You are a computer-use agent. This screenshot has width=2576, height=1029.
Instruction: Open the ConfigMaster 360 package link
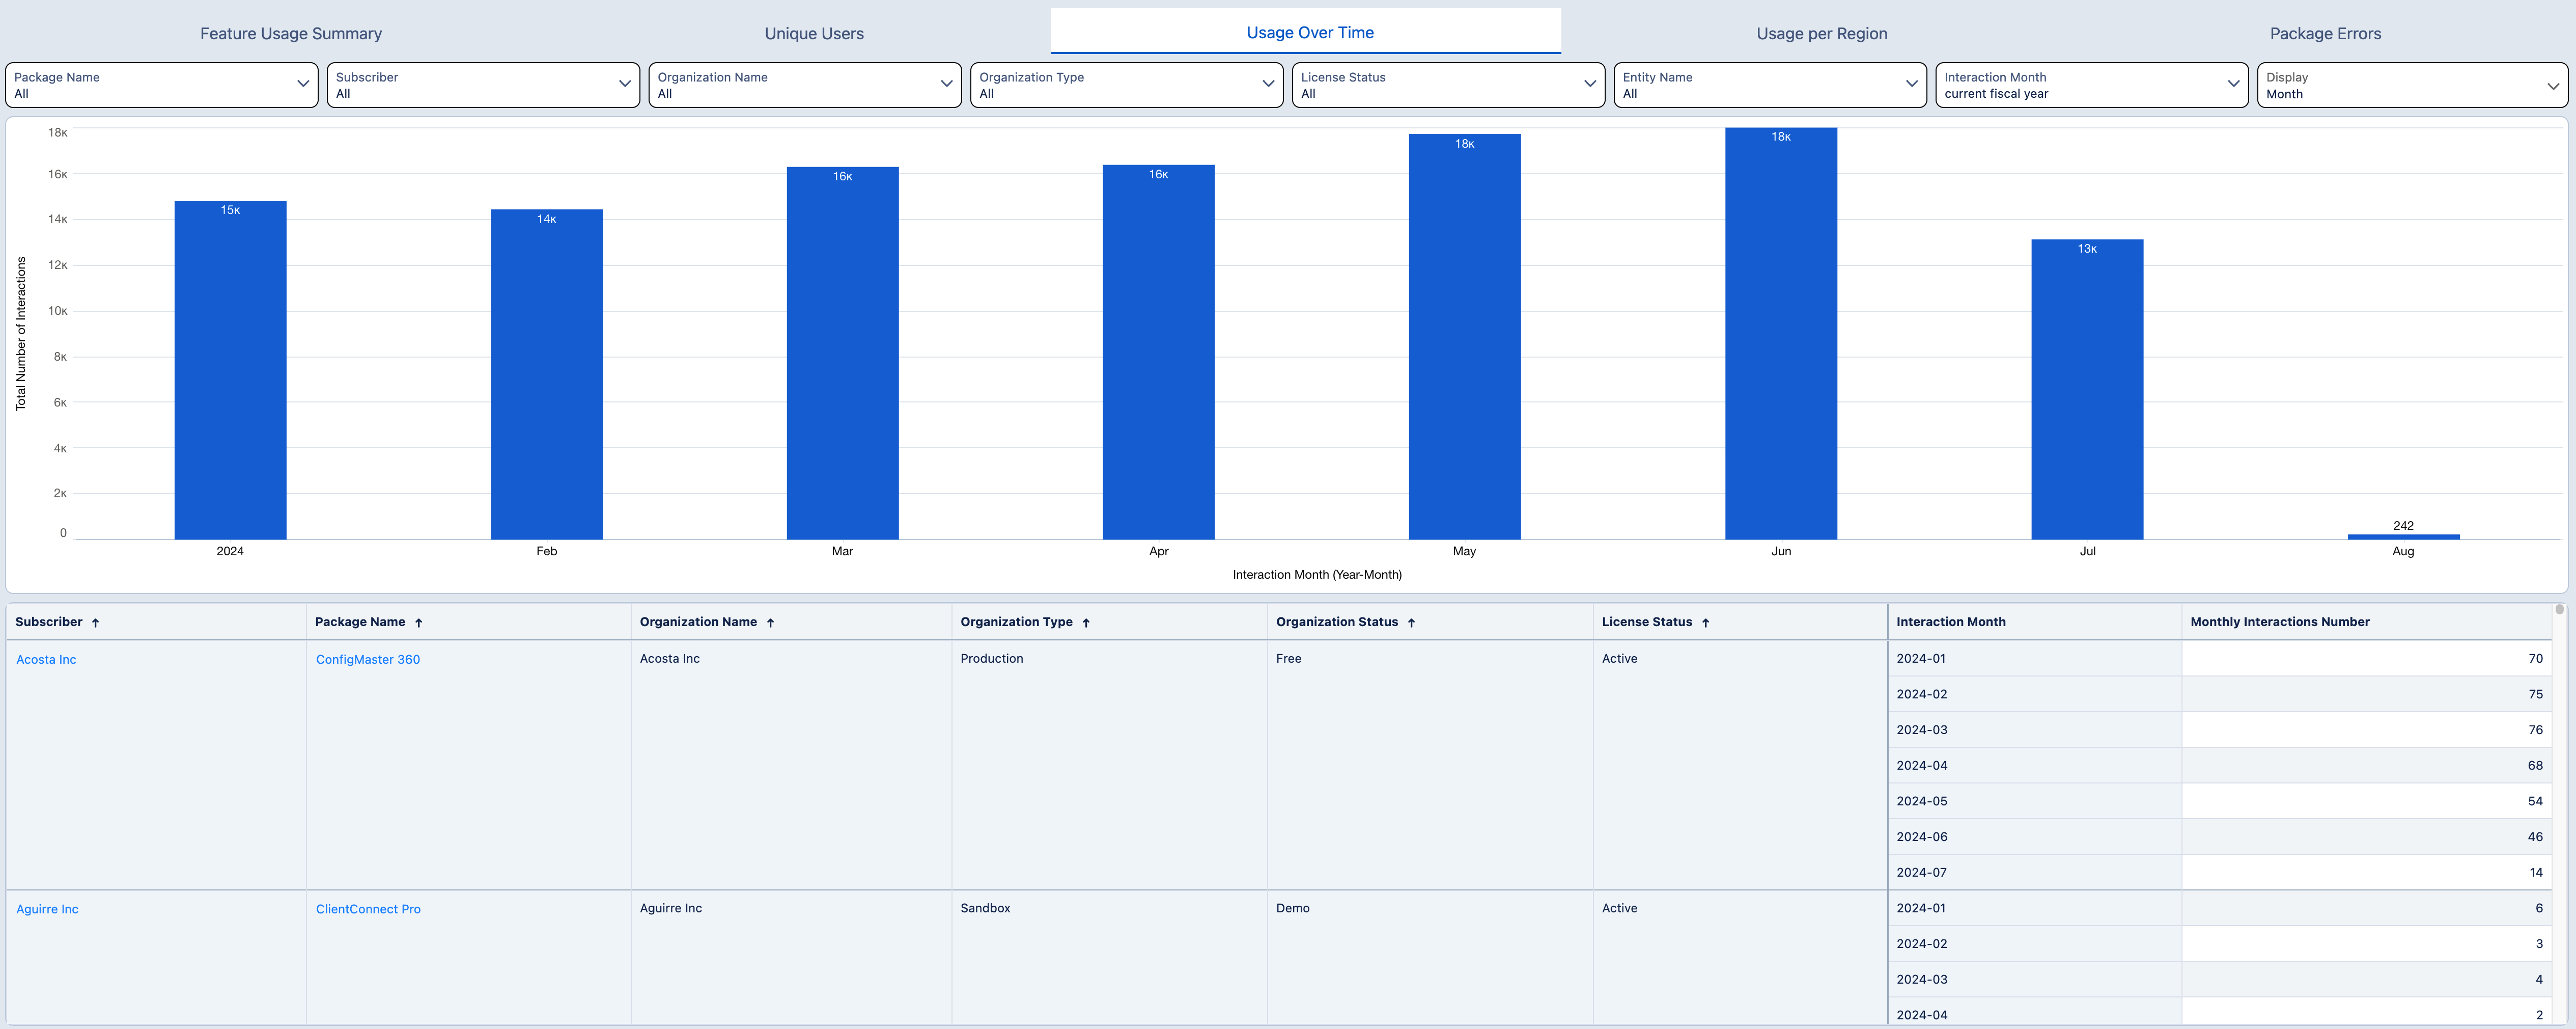coord(368,660)
